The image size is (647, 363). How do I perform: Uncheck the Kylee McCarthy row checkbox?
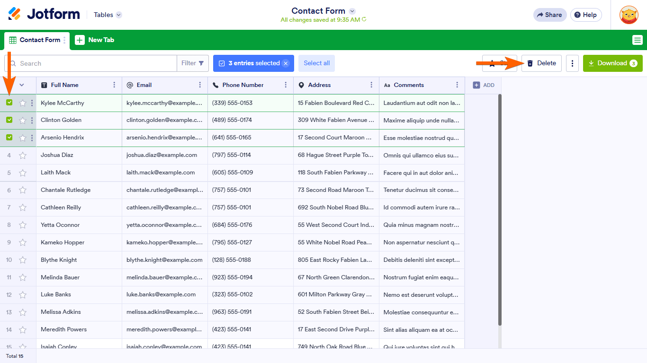pos(9,103)
